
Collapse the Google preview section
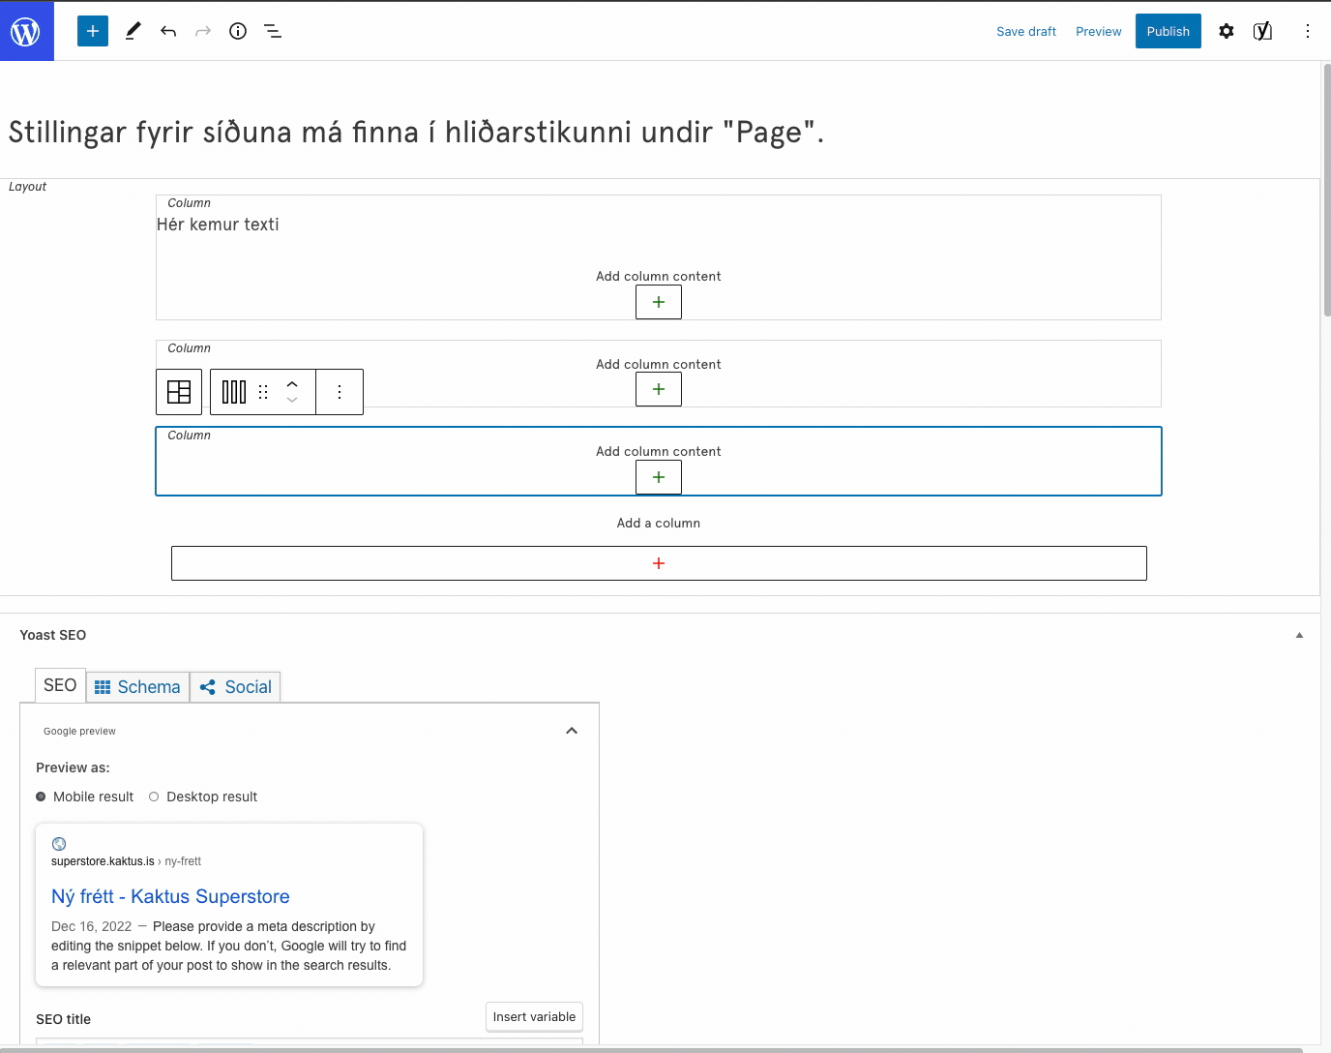pyautogui.click(x=572, y=731)
